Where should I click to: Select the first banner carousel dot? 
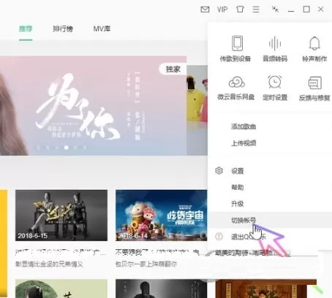(x=38, y=148)
